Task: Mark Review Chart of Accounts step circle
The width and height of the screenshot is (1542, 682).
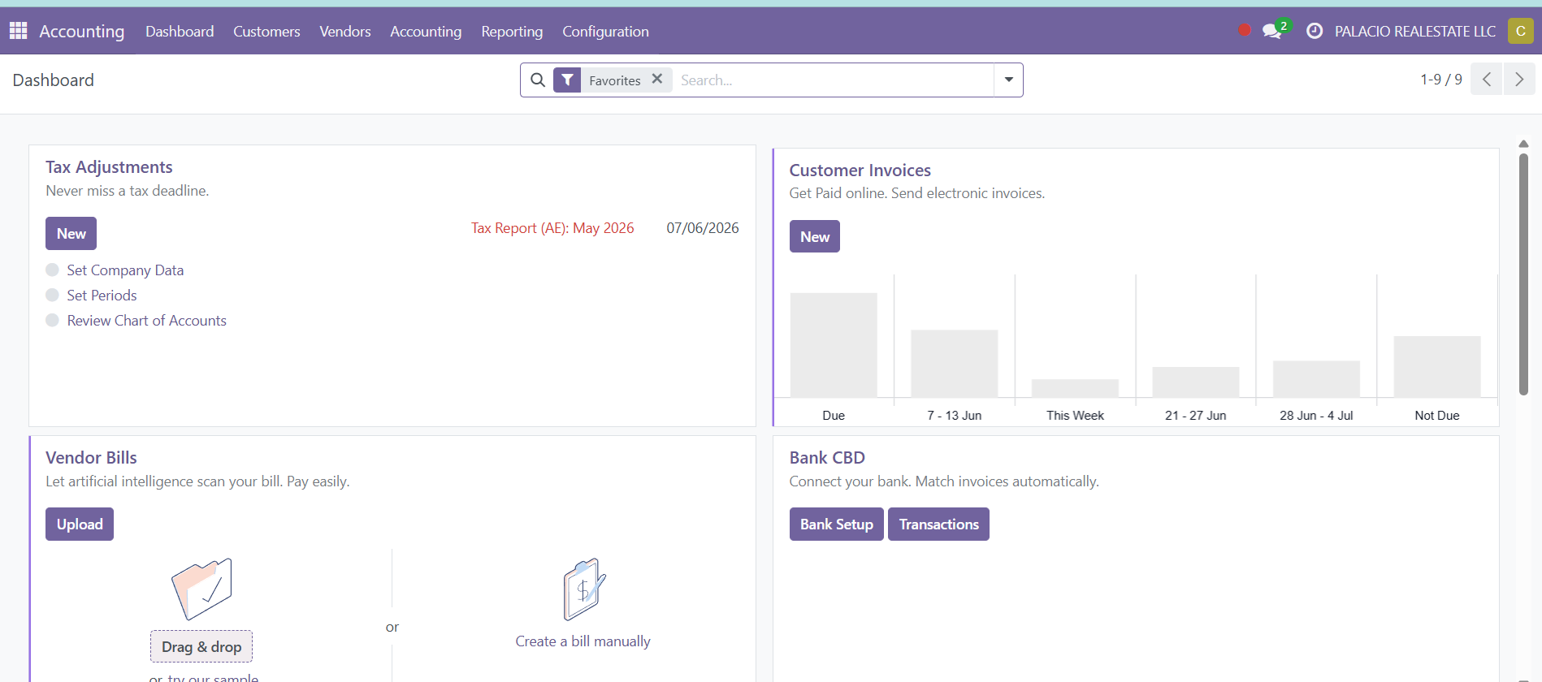Action: (53, 320)
